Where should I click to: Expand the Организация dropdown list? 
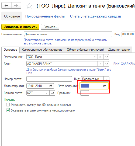point(95,57)
